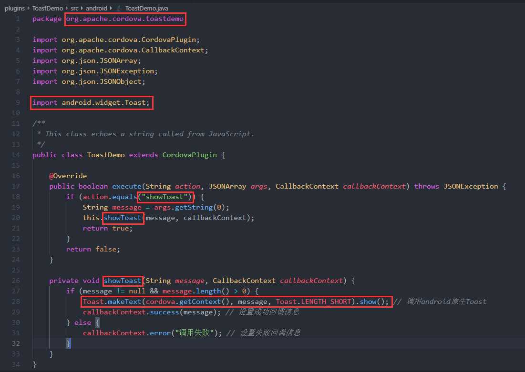Screen dimensions: 525x372
Task: Click 'message.length()' in the if condition
Action: (x=196, y=291)
